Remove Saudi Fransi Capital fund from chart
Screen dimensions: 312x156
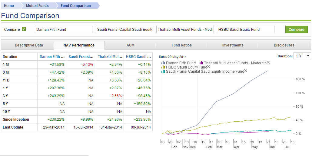pos(246,71)
